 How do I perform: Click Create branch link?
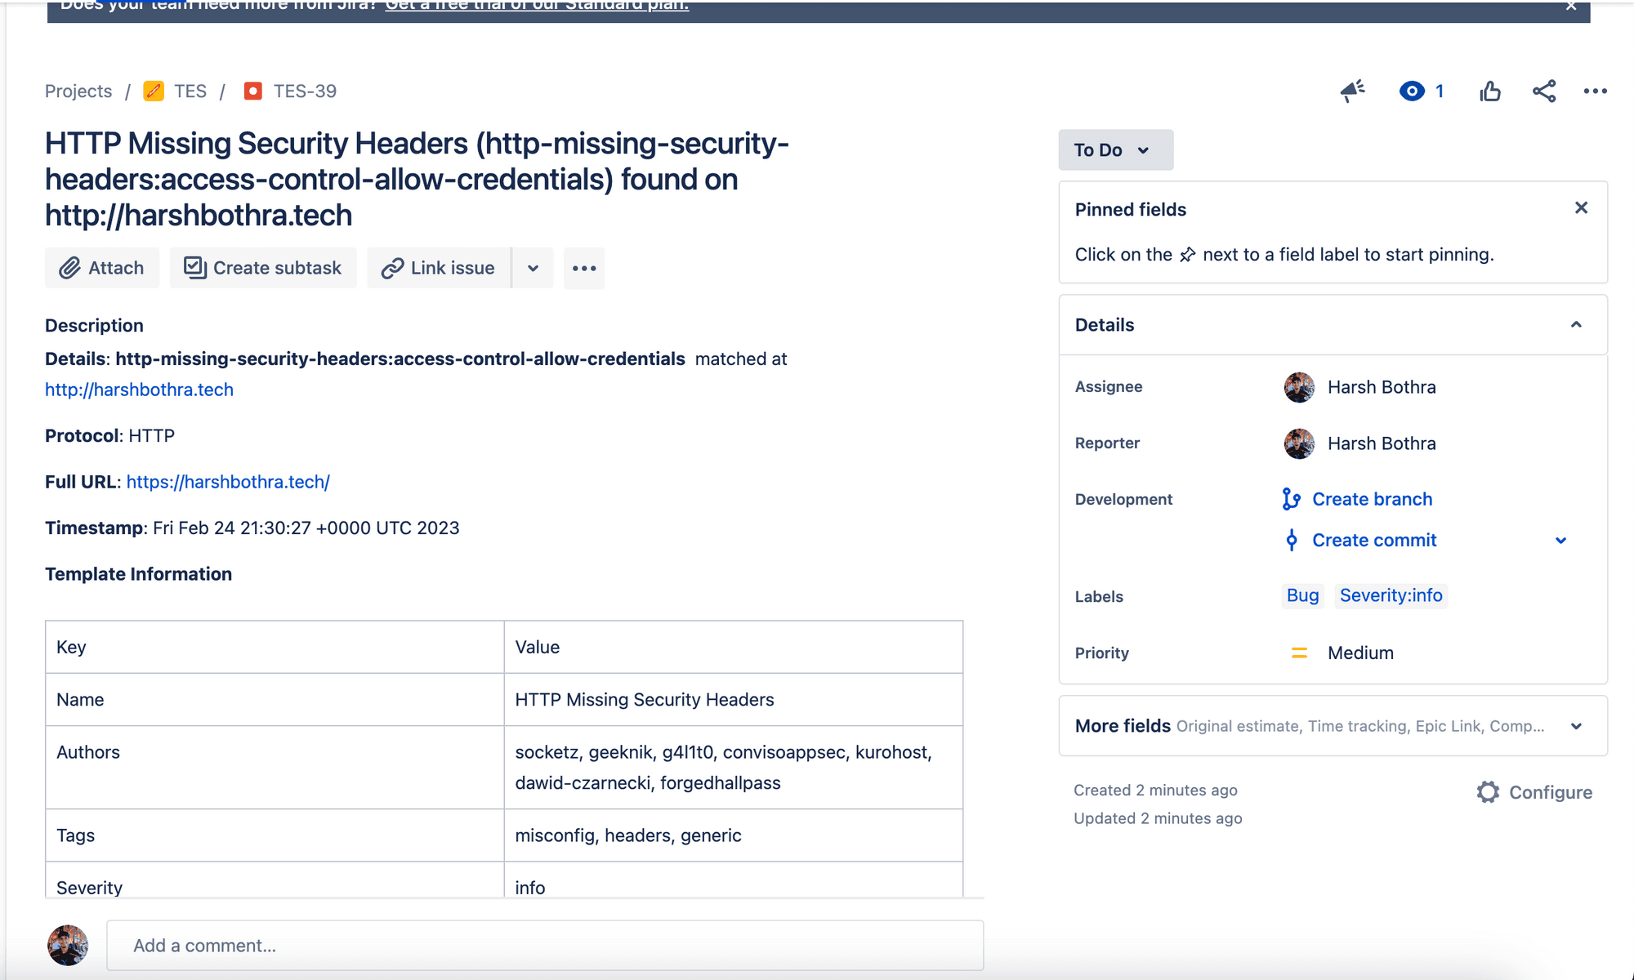[1372, 499]
